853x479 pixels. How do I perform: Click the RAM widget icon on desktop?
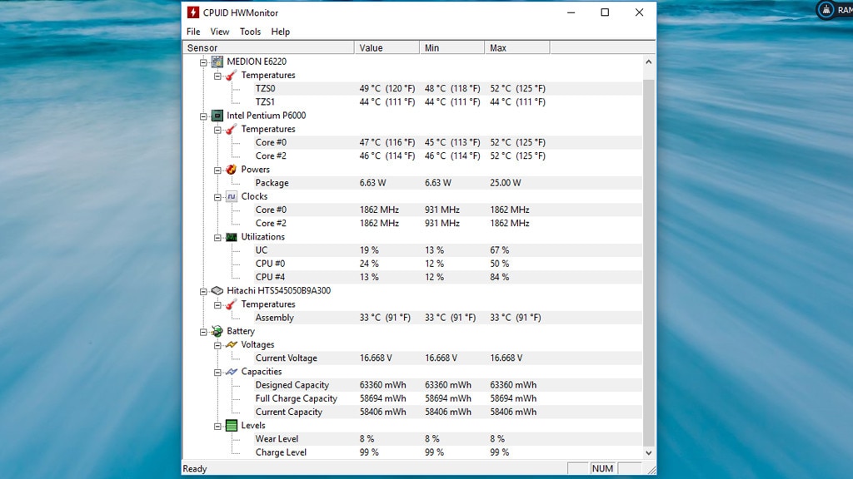point(826,10)
